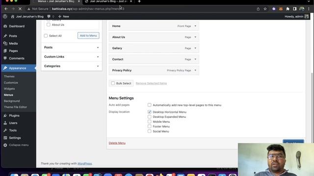The width and height of the screenshot is (314, 176).
Task: Click Collapse menu at sidebar bottom
Action: [x=19, y=145]
